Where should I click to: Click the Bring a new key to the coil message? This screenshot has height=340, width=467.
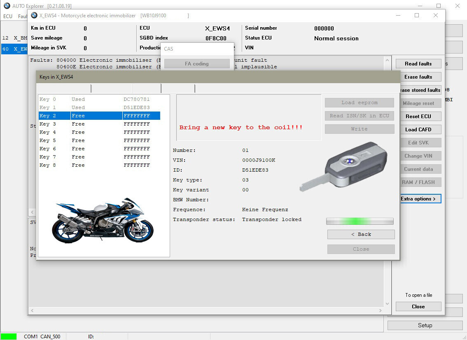pyautogui.click(x=241, y=128)
